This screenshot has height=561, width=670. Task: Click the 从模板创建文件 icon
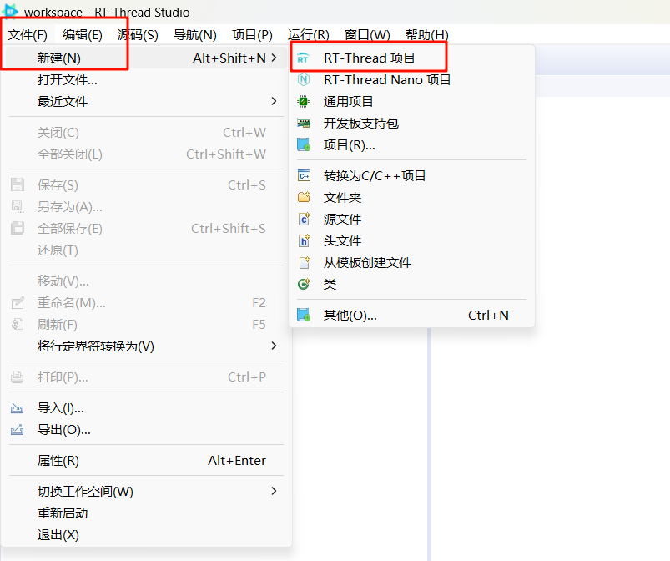pyautogui.click(x=305, y=262)
